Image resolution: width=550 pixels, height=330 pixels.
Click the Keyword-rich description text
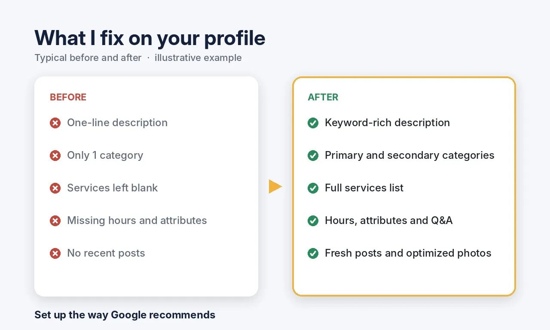click(387, 123)
